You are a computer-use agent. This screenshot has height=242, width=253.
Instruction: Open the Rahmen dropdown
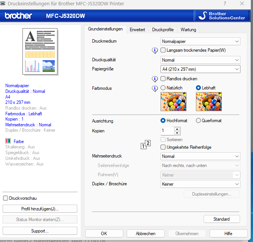point(200,175)
